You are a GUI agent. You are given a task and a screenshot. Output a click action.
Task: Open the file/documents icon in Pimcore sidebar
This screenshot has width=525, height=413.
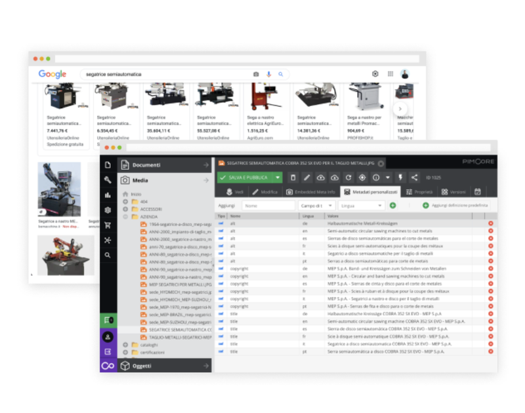click(108, 165)
